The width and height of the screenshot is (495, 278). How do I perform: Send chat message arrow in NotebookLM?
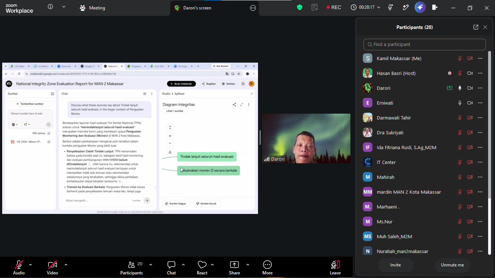(147, 200)
